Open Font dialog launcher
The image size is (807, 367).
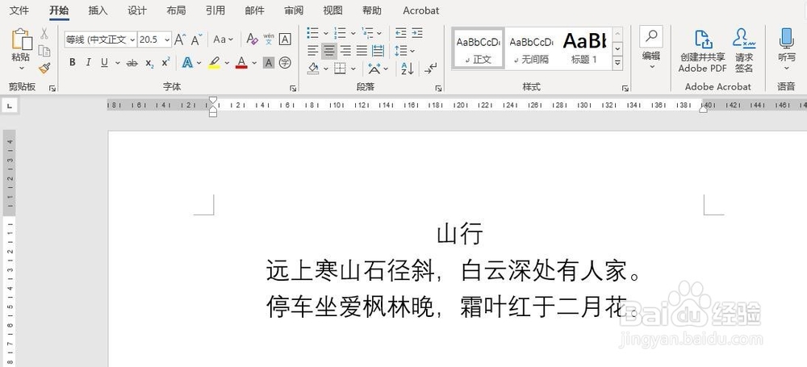293,89
